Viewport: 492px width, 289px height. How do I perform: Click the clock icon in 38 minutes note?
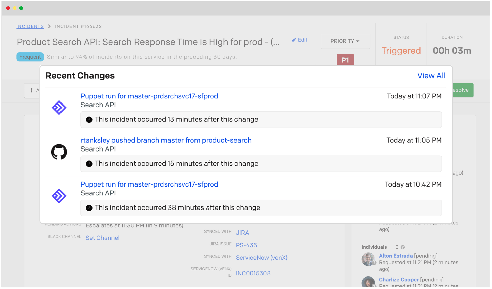pyautogui.click(x=89, y=208)
